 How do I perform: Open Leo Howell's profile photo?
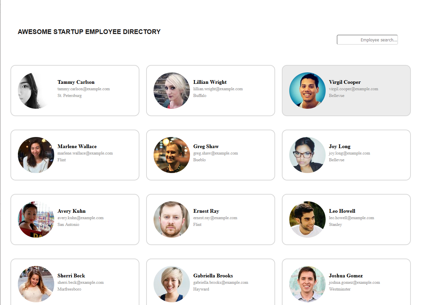(307, 219)
